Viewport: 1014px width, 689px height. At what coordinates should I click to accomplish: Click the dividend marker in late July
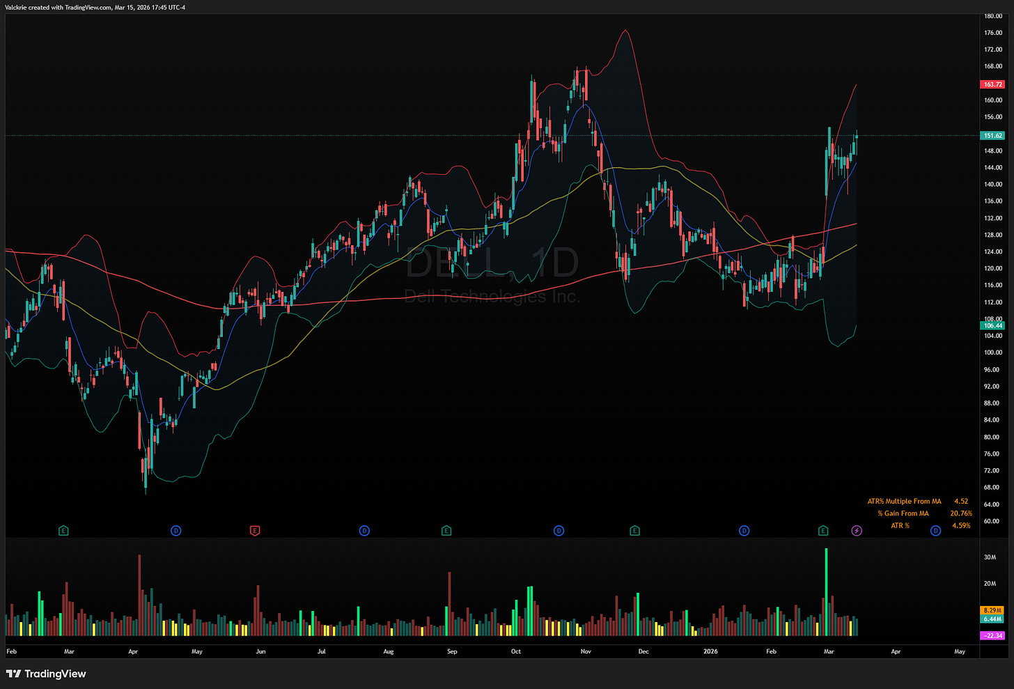(364, 531)
